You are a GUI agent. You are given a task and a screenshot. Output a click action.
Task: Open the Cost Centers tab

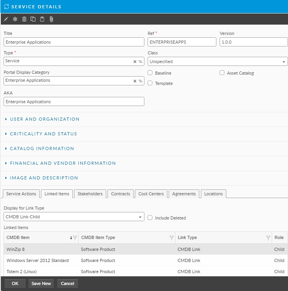[x=151, y=194]
